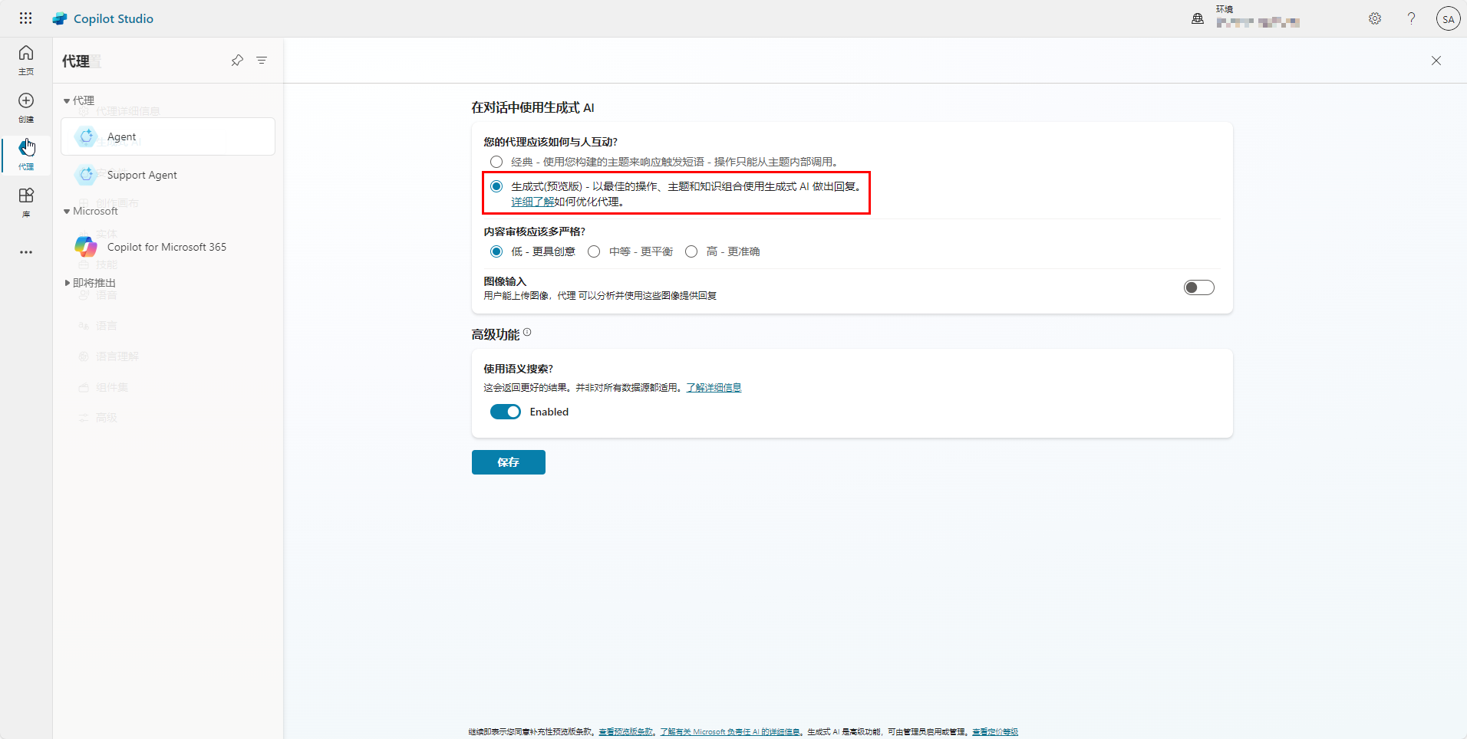
Task: Open the filter icon in 代理 panel
Action: click(262, 61)
